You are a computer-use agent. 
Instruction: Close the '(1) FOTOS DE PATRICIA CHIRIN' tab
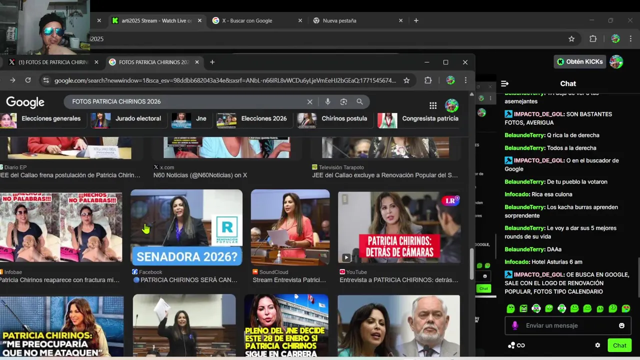(96, 62)
